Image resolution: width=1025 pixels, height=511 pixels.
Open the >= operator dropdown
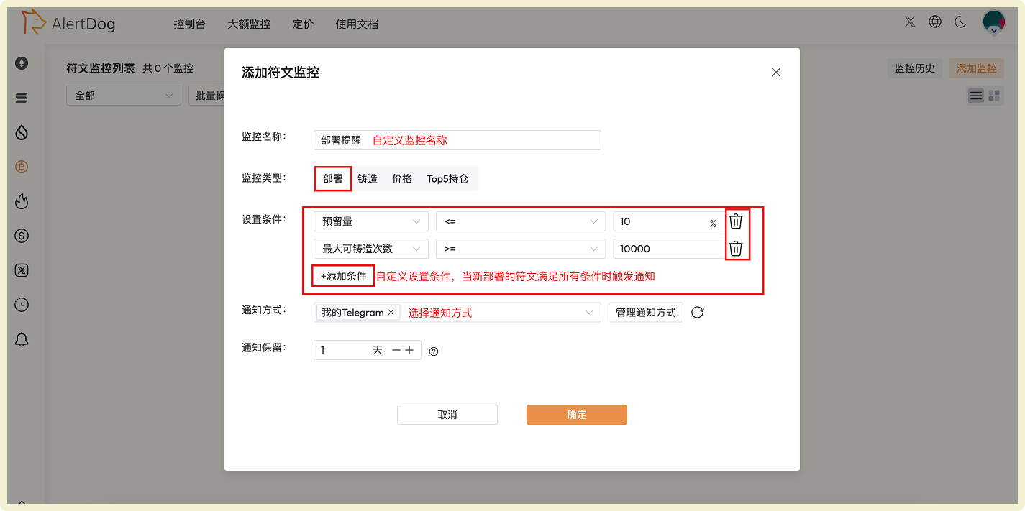521,248
